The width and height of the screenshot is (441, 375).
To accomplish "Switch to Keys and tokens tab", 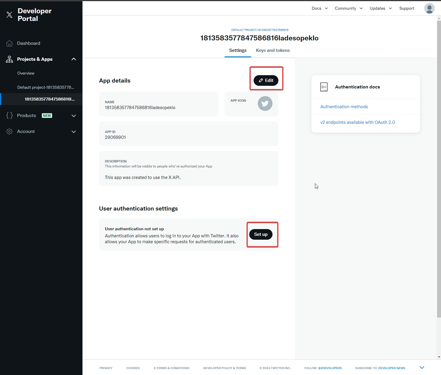I will coord(273,50).
